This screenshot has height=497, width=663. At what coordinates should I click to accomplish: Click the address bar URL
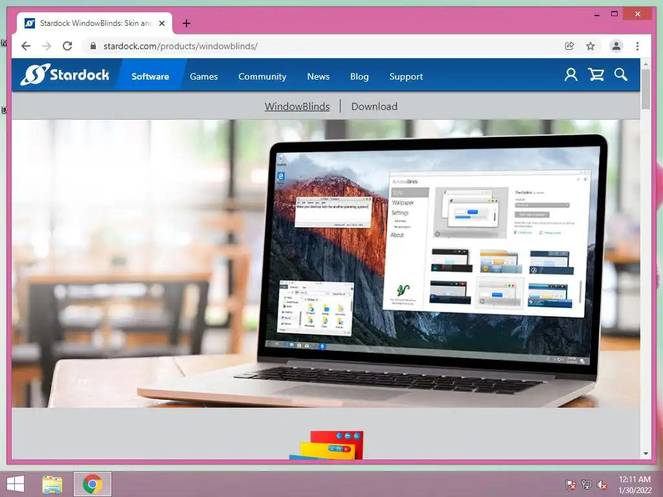click(x=181, y=46)
